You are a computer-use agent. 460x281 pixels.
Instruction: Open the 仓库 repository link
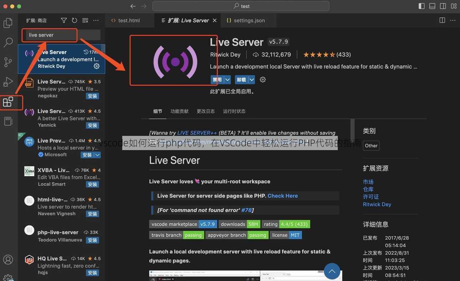coord(368,189)
